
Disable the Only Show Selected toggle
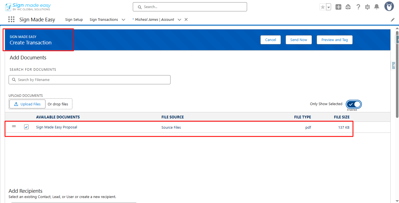coord(354,104)
